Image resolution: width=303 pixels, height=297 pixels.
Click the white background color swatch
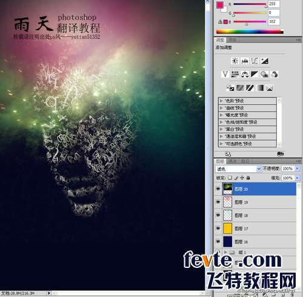tap(225, 10)
